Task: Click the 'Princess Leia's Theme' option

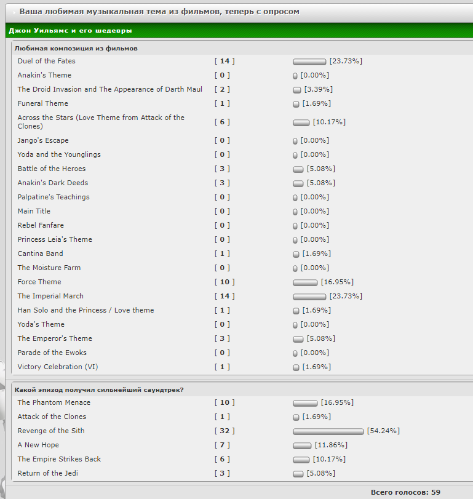Action: point(55,239)
